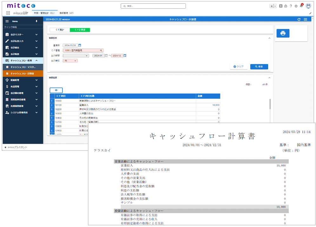
Task: Sort by the 金額 column header
Action: pos(208,96)
